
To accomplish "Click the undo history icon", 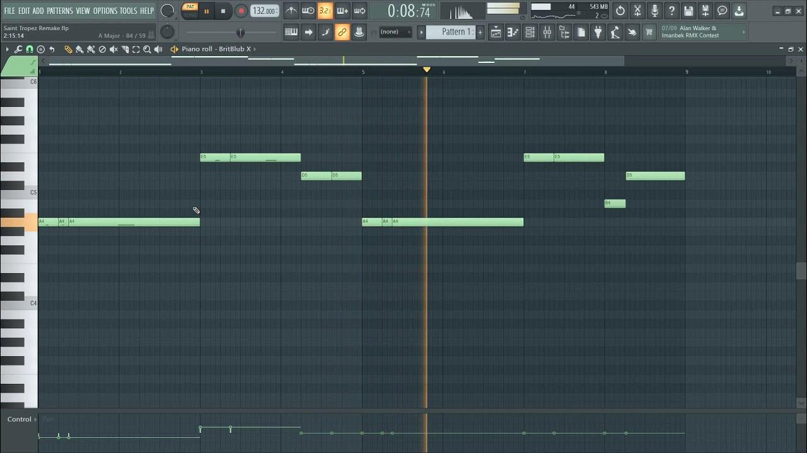I will (620, 11).
